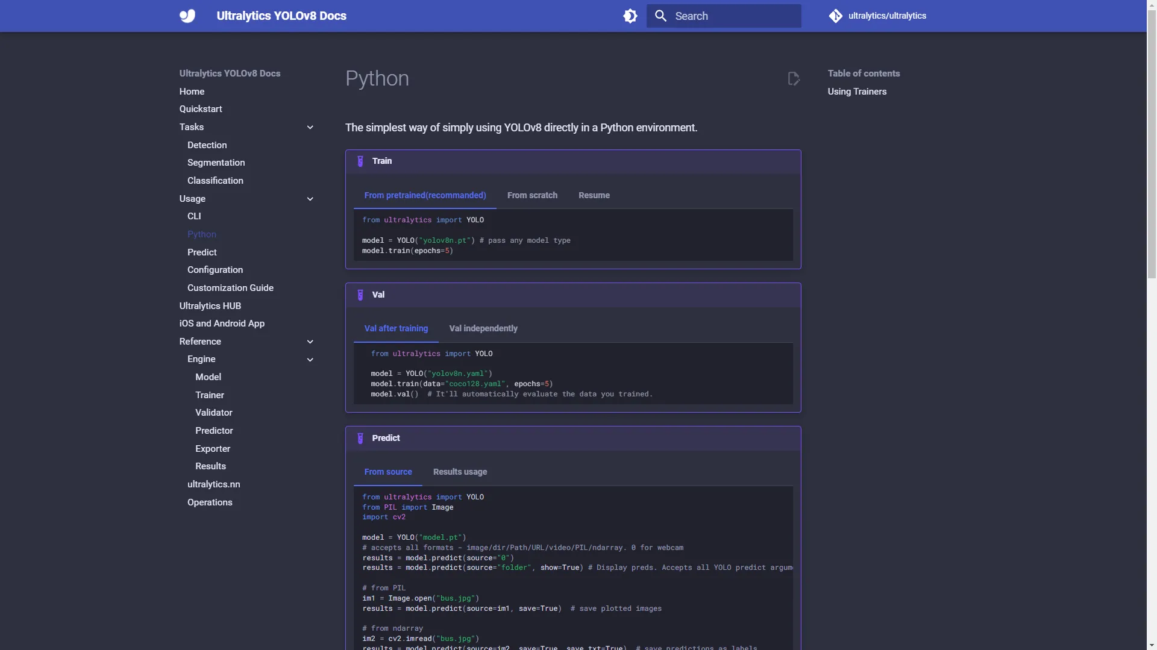Click the flask icon beside Train
The width and height of the screenshot is (1157, 650).
[360, 161]
